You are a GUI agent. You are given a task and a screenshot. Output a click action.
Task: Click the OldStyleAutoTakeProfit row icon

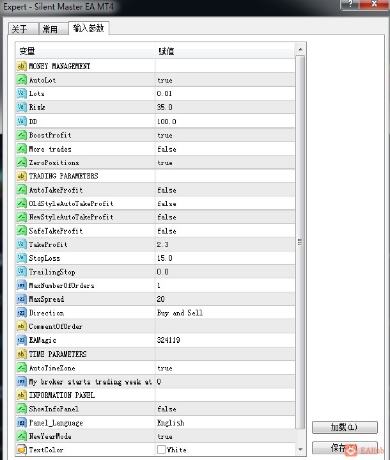21,203
